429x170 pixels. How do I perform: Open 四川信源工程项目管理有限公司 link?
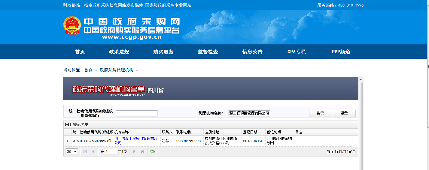coord(136,141)
